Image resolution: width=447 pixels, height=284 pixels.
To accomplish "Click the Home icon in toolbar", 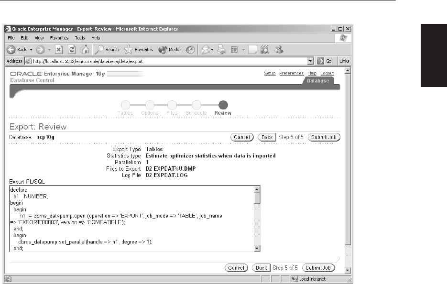I will 85,50.
